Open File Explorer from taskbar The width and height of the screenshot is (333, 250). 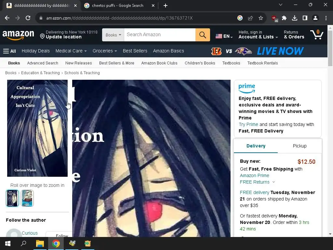tap(40, 243)
